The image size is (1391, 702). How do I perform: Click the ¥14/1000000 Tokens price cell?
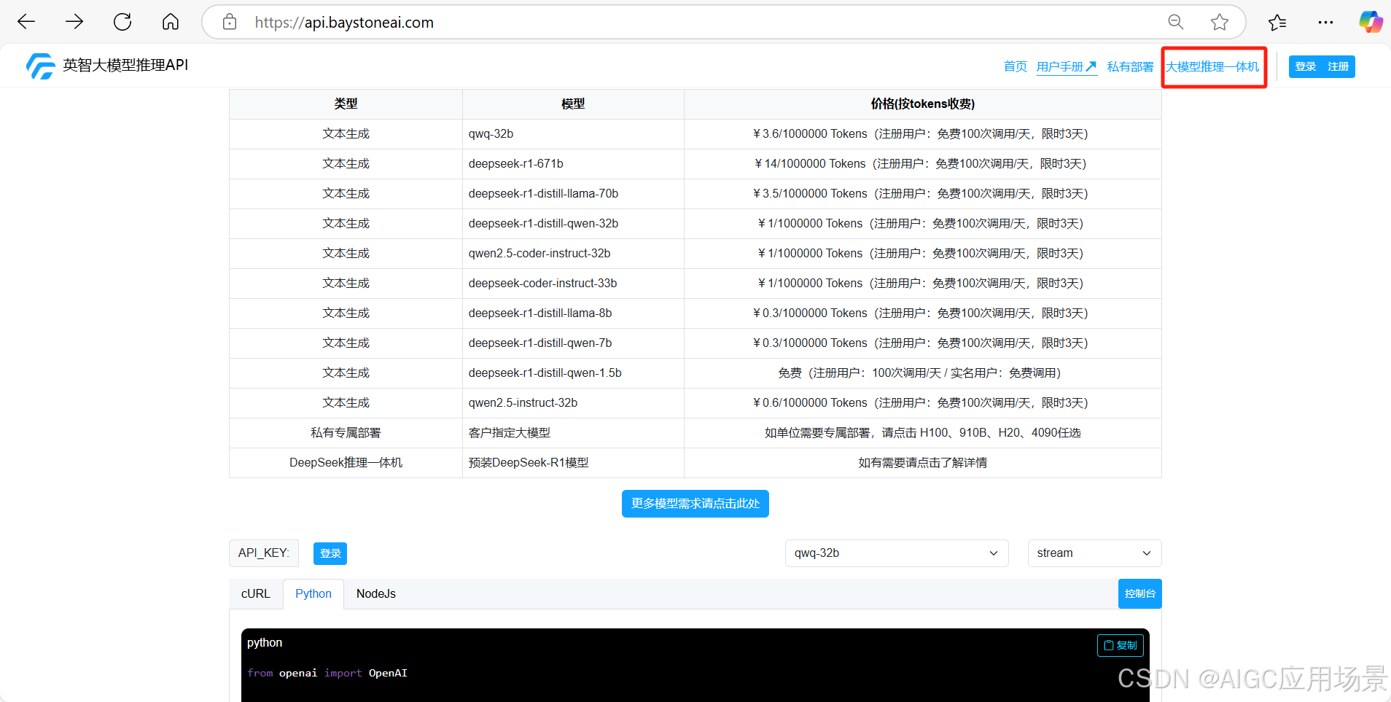coord(923,164)
